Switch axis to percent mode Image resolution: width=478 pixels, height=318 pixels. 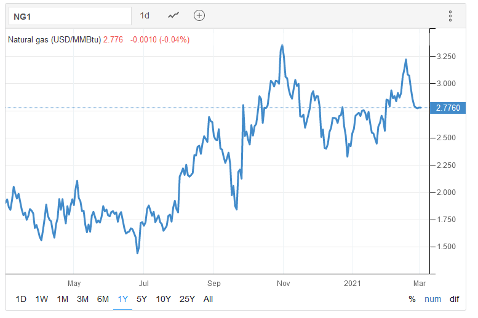[x=412, y=299]
